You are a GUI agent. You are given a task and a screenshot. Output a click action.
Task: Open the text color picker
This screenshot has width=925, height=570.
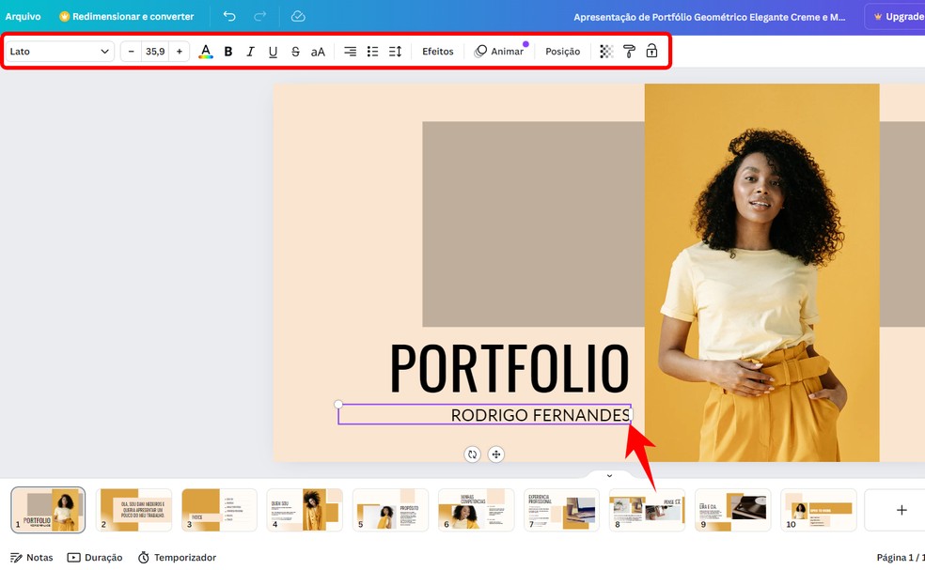(206, 52)
